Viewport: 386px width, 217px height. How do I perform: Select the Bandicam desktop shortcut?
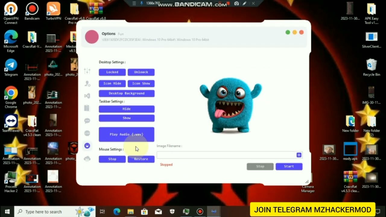pos(32,11)
